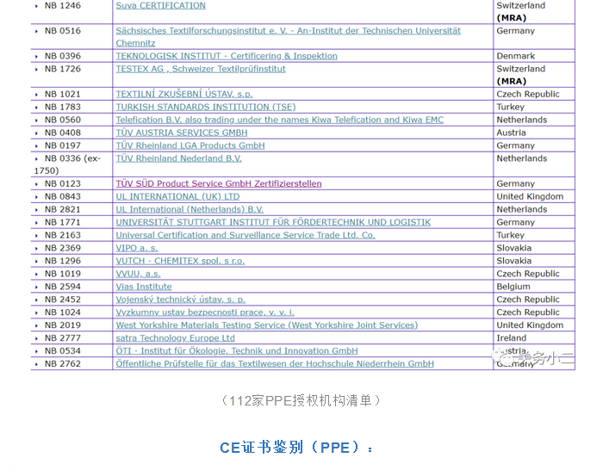The height and width of the screenshot is (470, 603).
Task: Select the NB 1783 cell
Action: coord(71,107)
